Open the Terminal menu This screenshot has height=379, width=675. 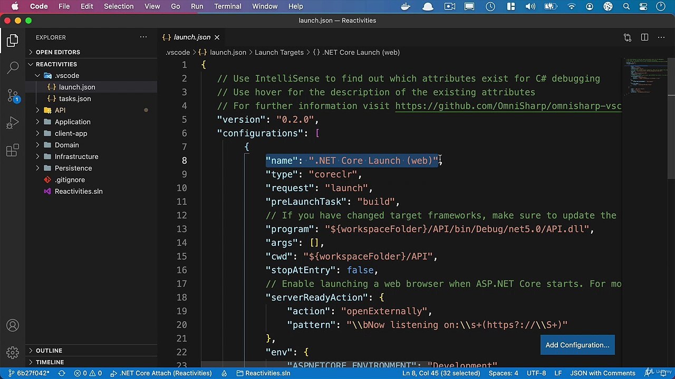[x=228, y=6]
